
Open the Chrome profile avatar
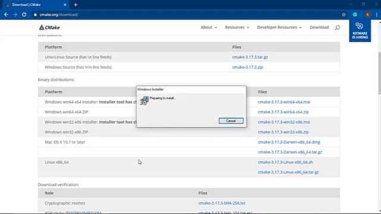click(367, 14)
